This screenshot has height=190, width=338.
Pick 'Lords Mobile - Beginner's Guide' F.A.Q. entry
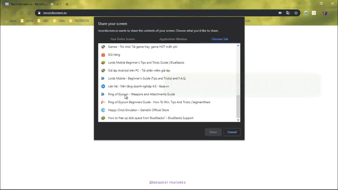(167, 78)
